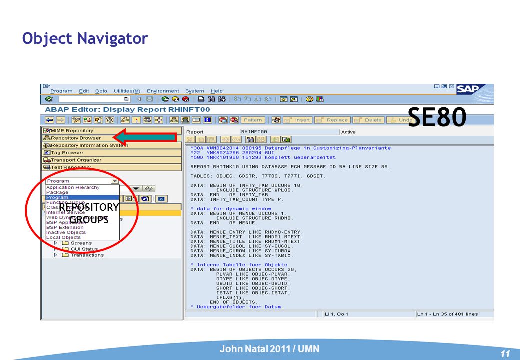Open the Edit menu

click(x=84, y=91)
